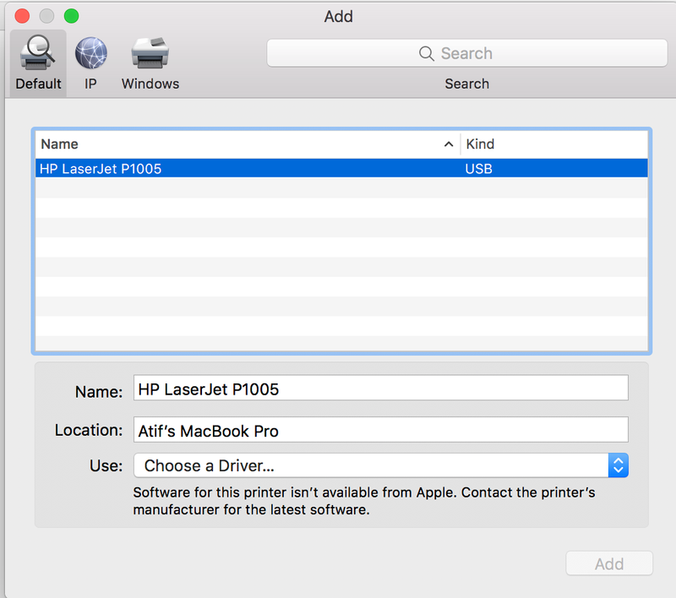Viewport: 676px width, 598px height.
Task: Edit the printer Name text field
Action: [x=381, y=388]
